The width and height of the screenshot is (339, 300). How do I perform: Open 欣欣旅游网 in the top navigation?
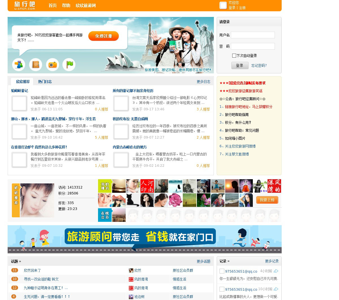coord(86,5)
